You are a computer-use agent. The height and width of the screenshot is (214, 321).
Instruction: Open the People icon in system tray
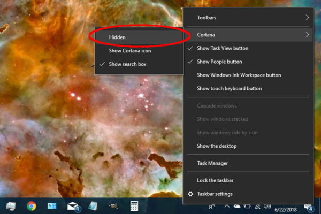[211, 207]
